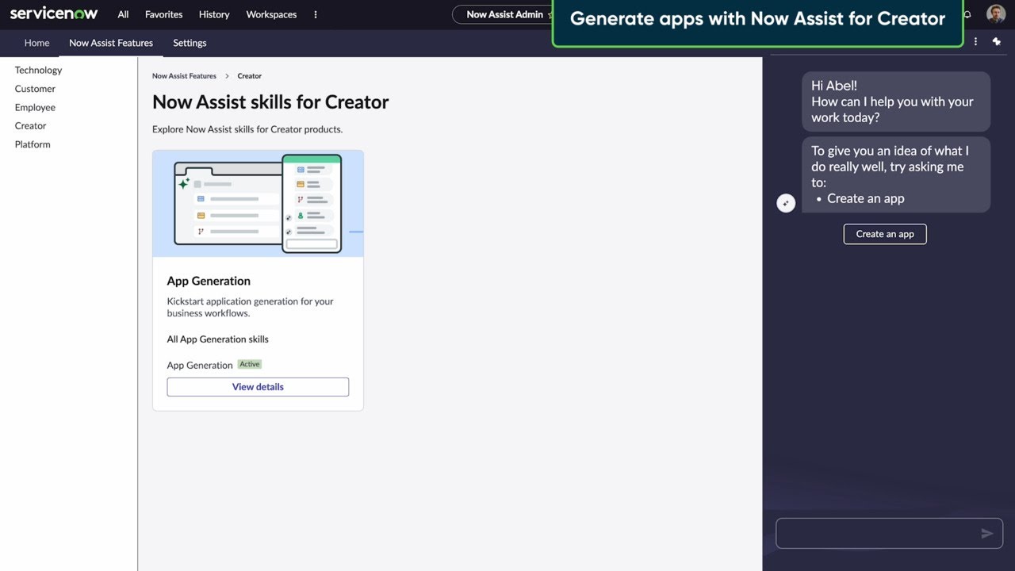Open the three-dot menu in top navigation
The height and width of the screenshot is (571, 1015).
pos(315,14)
